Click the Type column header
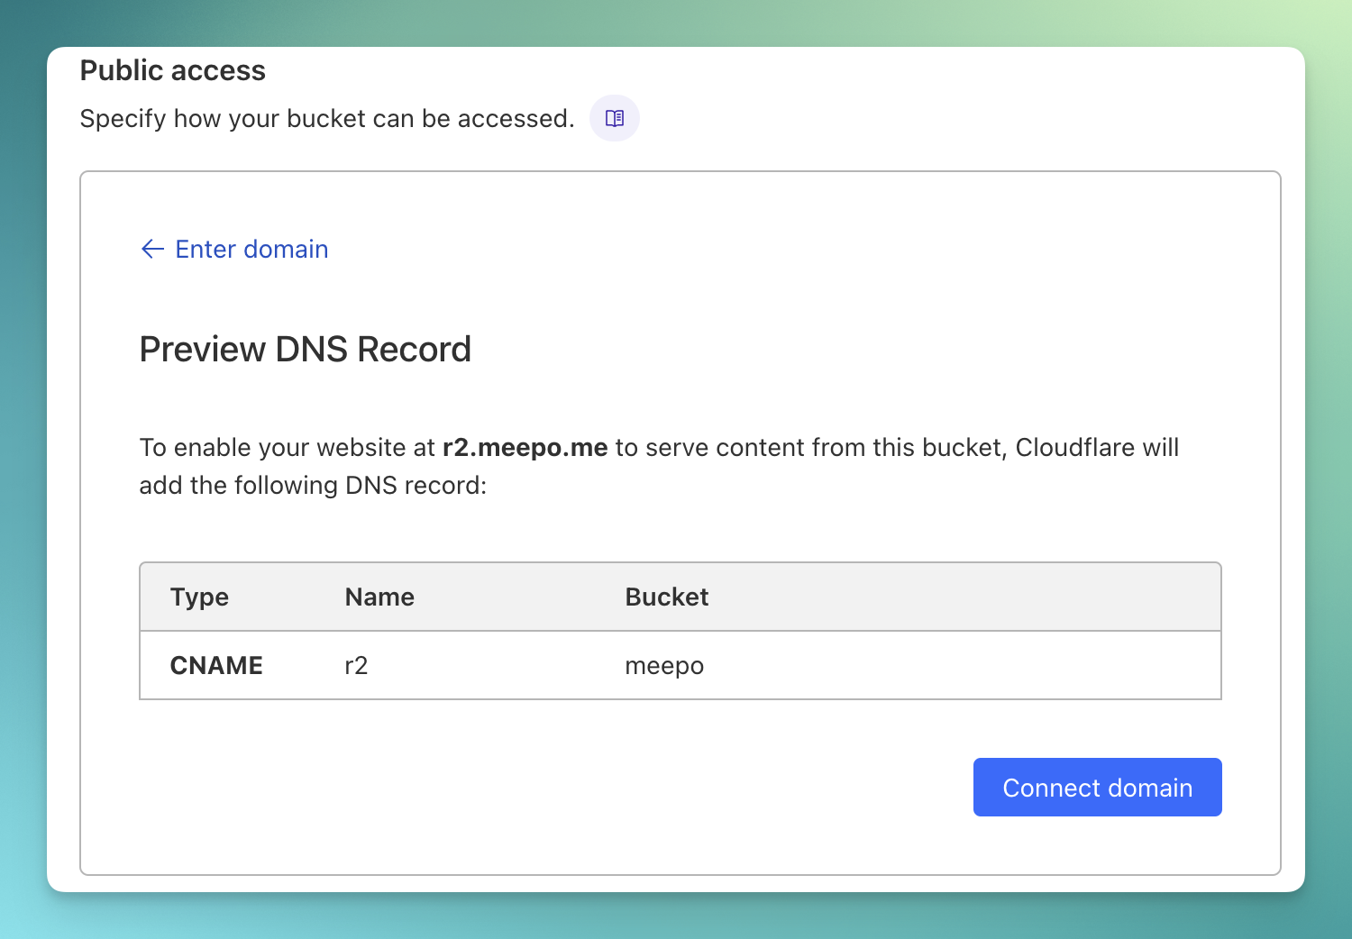 [x=199, y=597]
